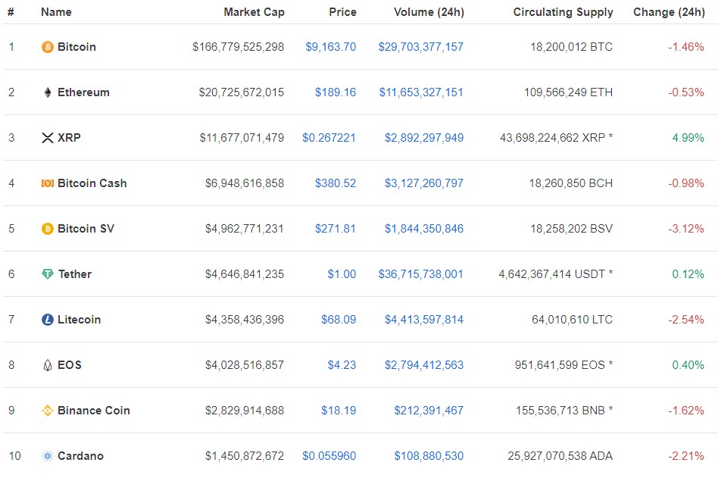Click the Bitcoin coin logo icon

[x=48, y=47]
